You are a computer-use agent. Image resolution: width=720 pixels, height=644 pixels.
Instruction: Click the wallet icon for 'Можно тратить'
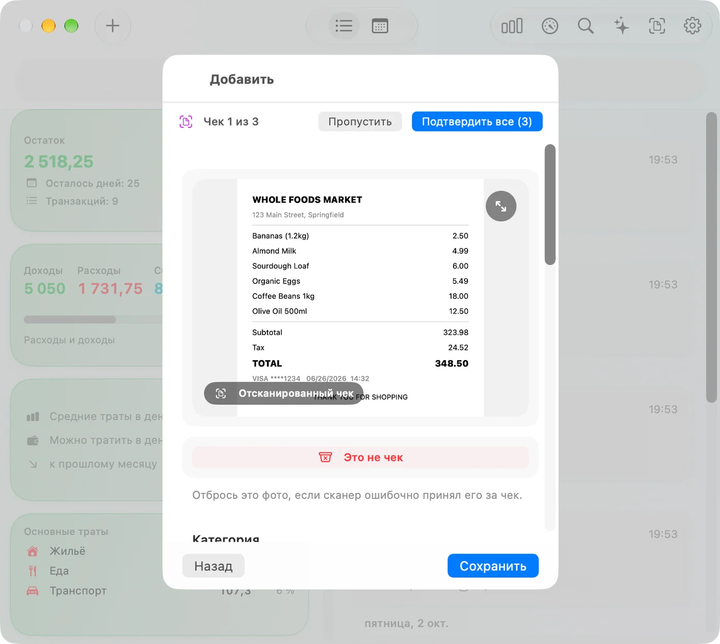tap(33, 440)
